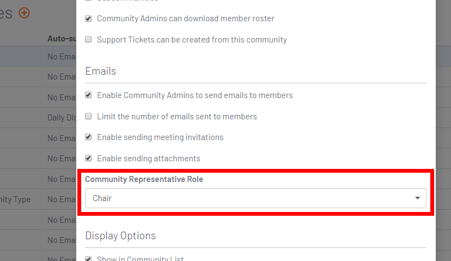Check Limit the number of emails checkbox
Viewport: 451px width, 261px height.
tap(88, 116)
